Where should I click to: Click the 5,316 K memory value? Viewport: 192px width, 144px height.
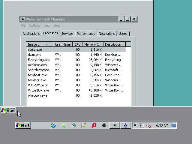pos(96,85)
